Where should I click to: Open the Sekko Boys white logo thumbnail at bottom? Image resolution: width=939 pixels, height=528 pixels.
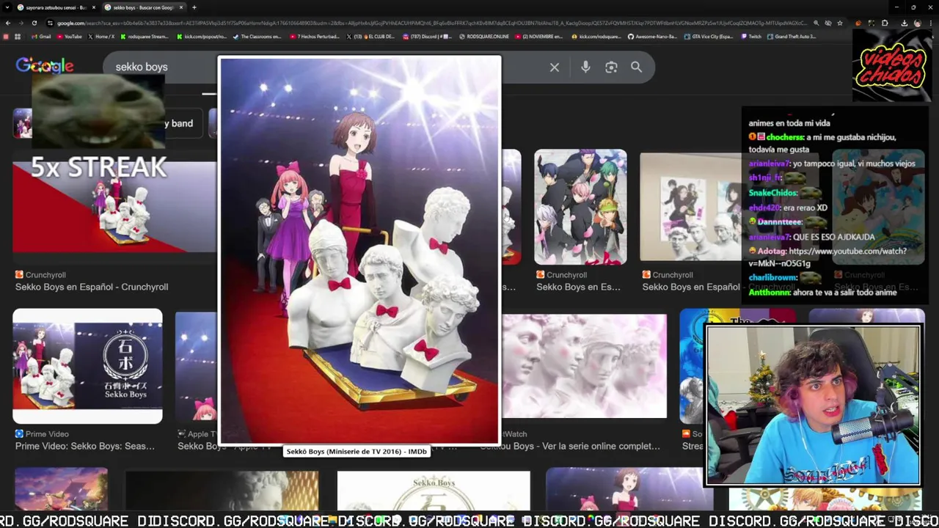(434, 491)
